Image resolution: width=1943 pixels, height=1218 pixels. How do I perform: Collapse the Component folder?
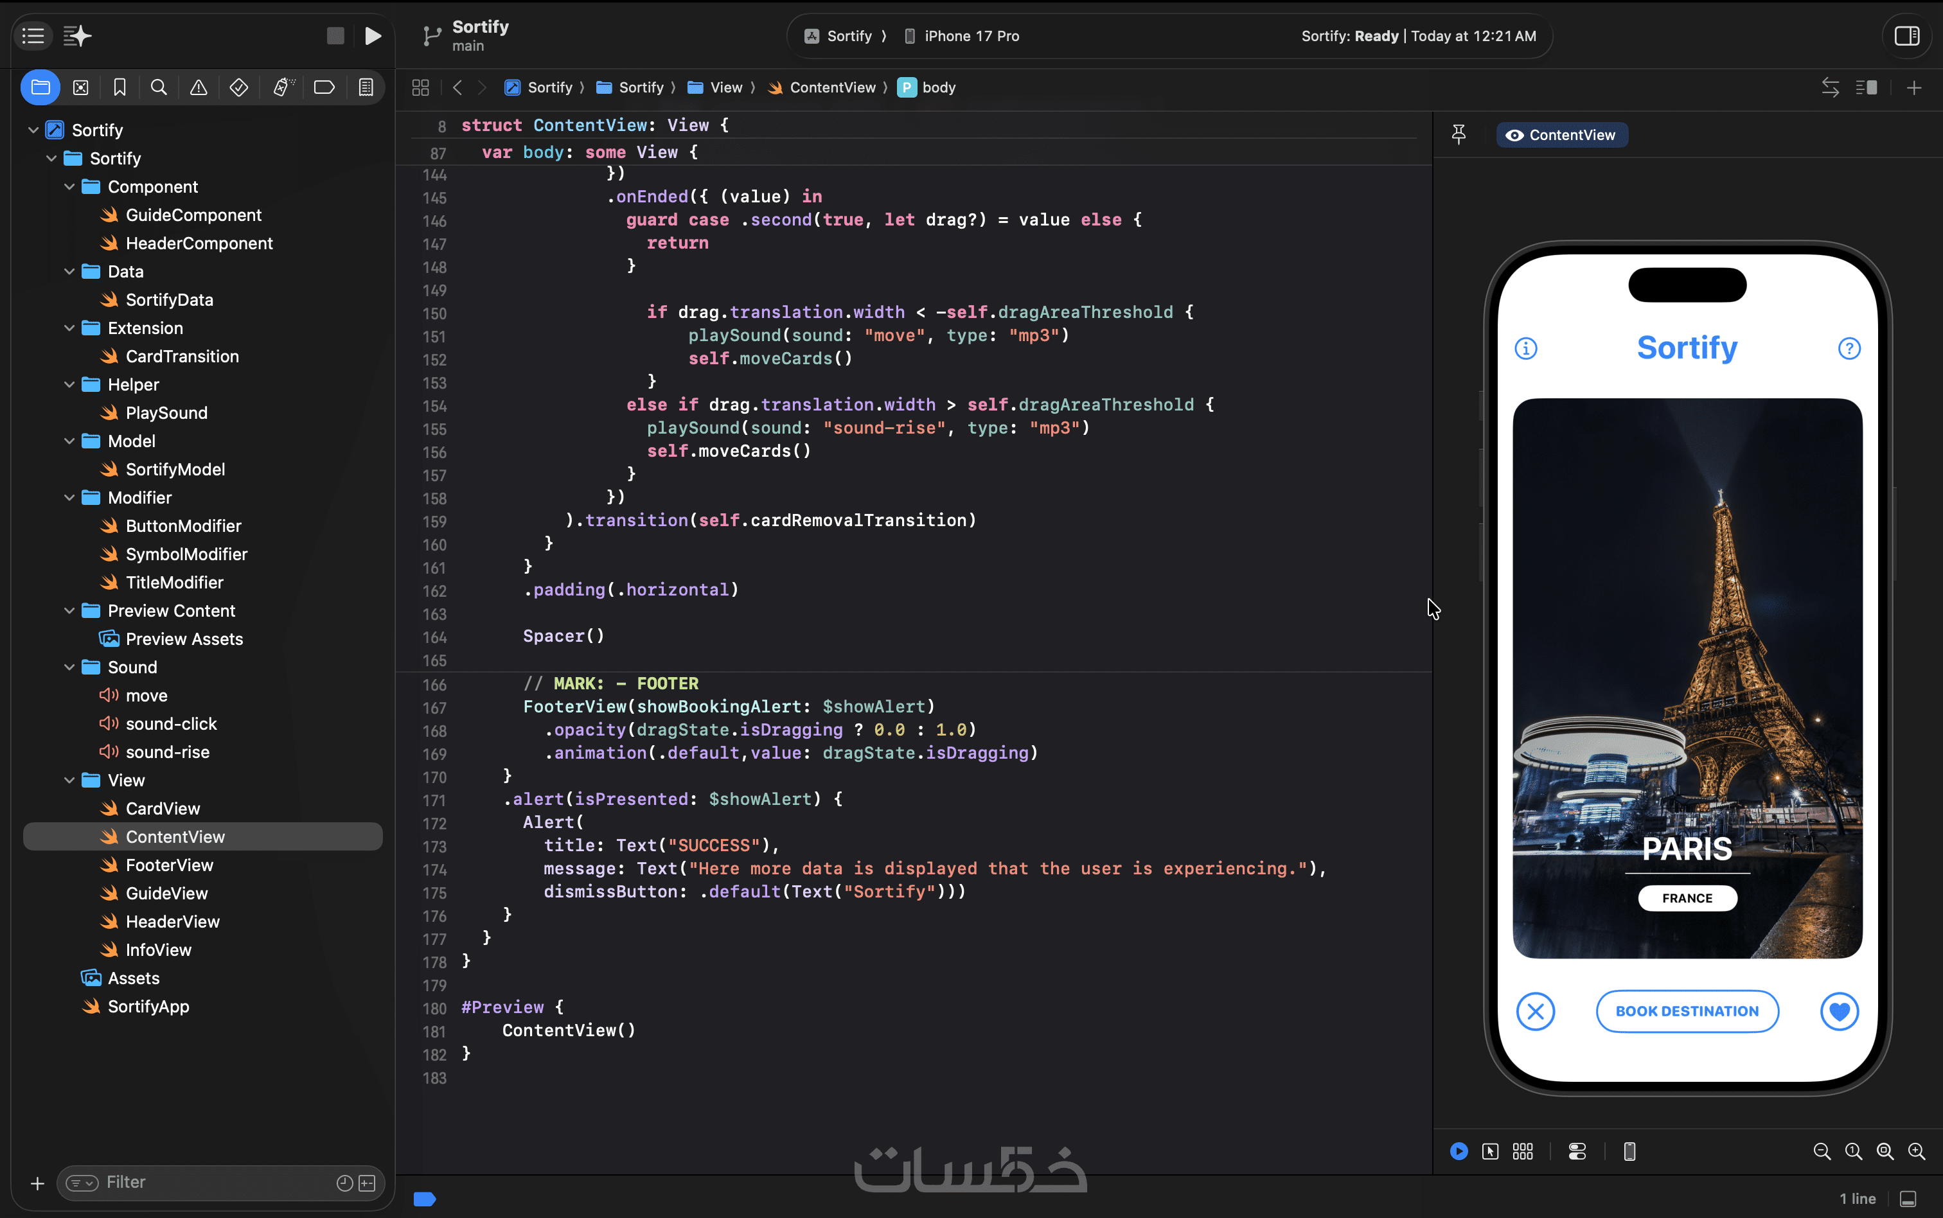tap(69, 187)
